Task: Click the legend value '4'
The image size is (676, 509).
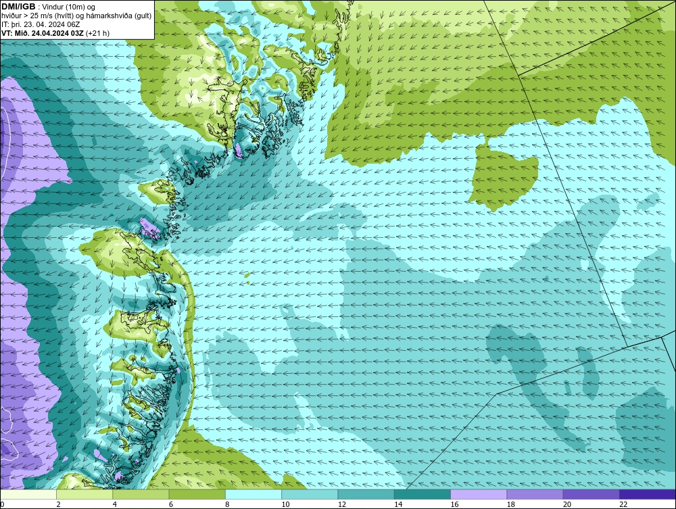Action: point(115,504)
